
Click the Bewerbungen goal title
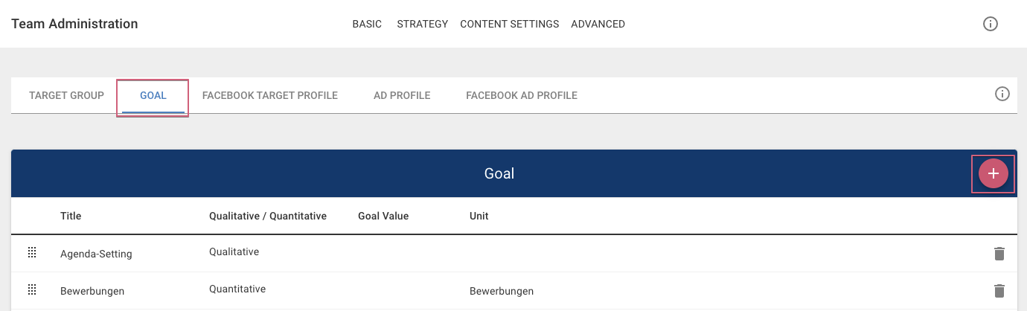tap(92, 291)
